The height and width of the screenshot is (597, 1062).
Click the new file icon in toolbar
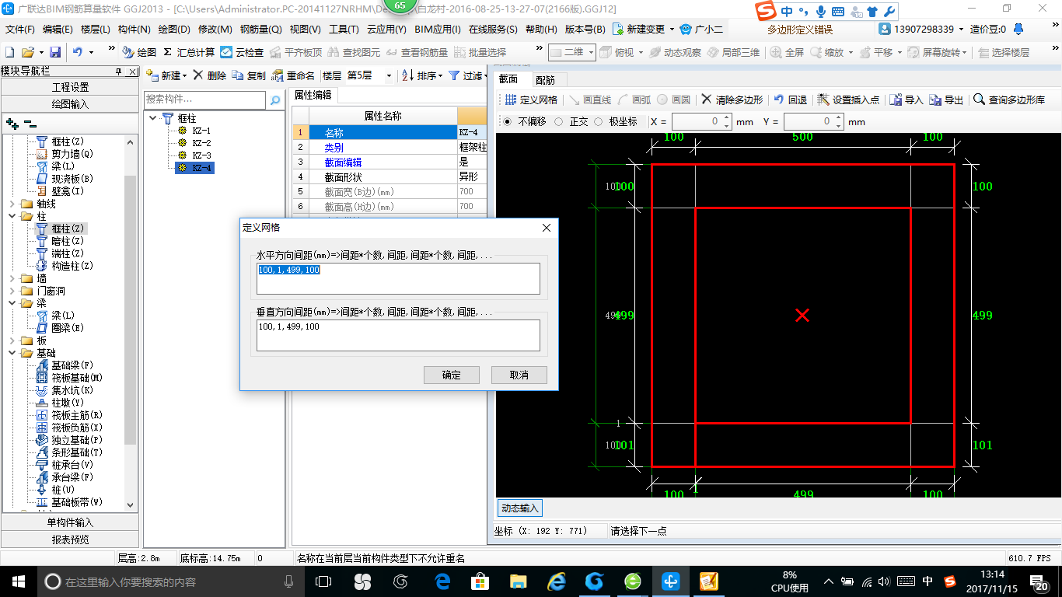click(x=10, y=52)
